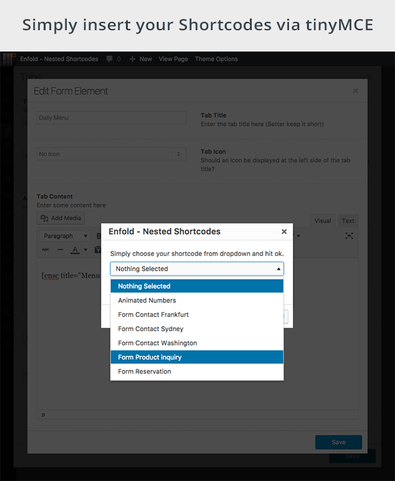Viewport: 395px width, 481px height.
Task: Click the WordPress site logo icon
Action: (9, 59)
